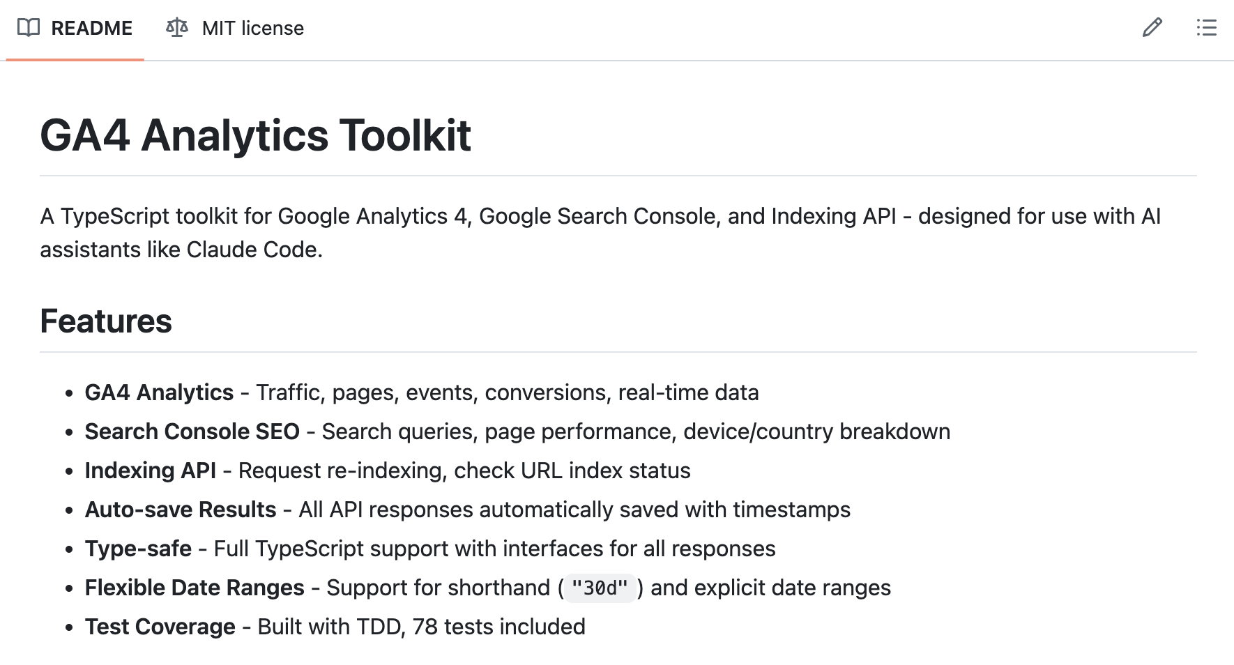The width and height of the screenshot is (1234, 665).
Task: Select the Test Coverage bullet point
Action: pos(159,627)
